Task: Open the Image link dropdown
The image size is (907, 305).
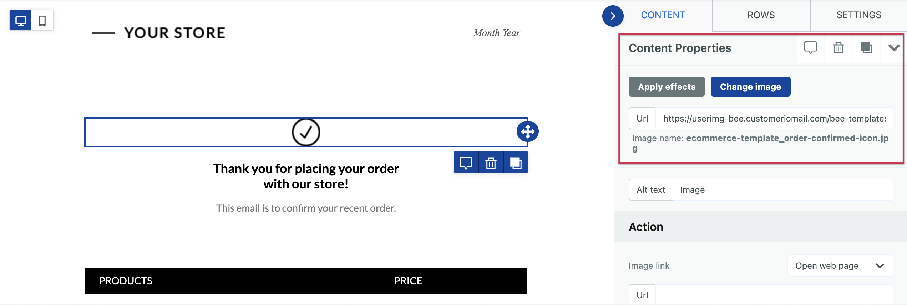Action: point(840,265)
